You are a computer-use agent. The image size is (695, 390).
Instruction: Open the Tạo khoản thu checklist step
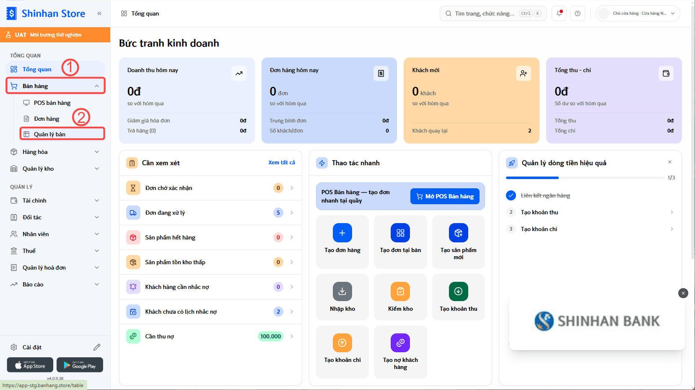pyautogui.click(x=591, y=212)
